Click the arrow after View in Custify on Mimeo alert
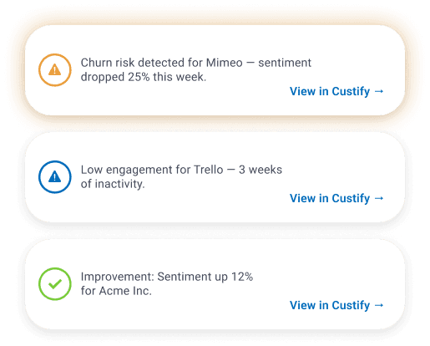The image size is (430, 346). click(x=379, y=91)
